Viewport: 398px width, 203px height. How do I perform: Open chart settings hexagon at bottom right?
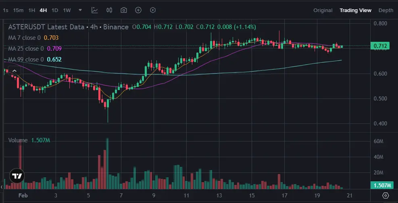385,195
